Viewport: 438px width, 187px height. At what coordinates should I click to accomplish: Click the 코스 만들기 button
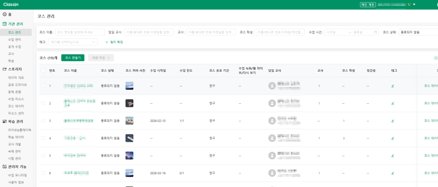coord(73,58)
